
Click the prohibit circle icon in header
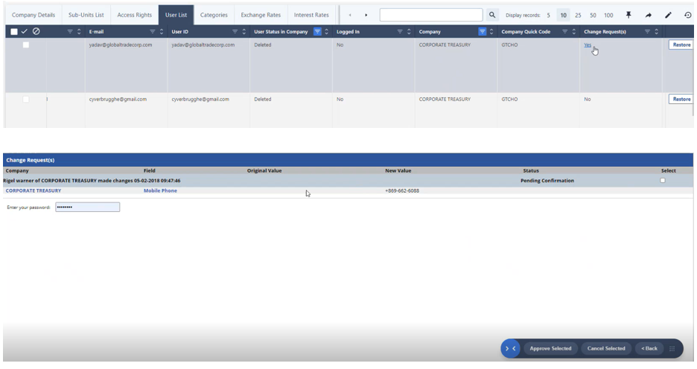pos(36,31)
